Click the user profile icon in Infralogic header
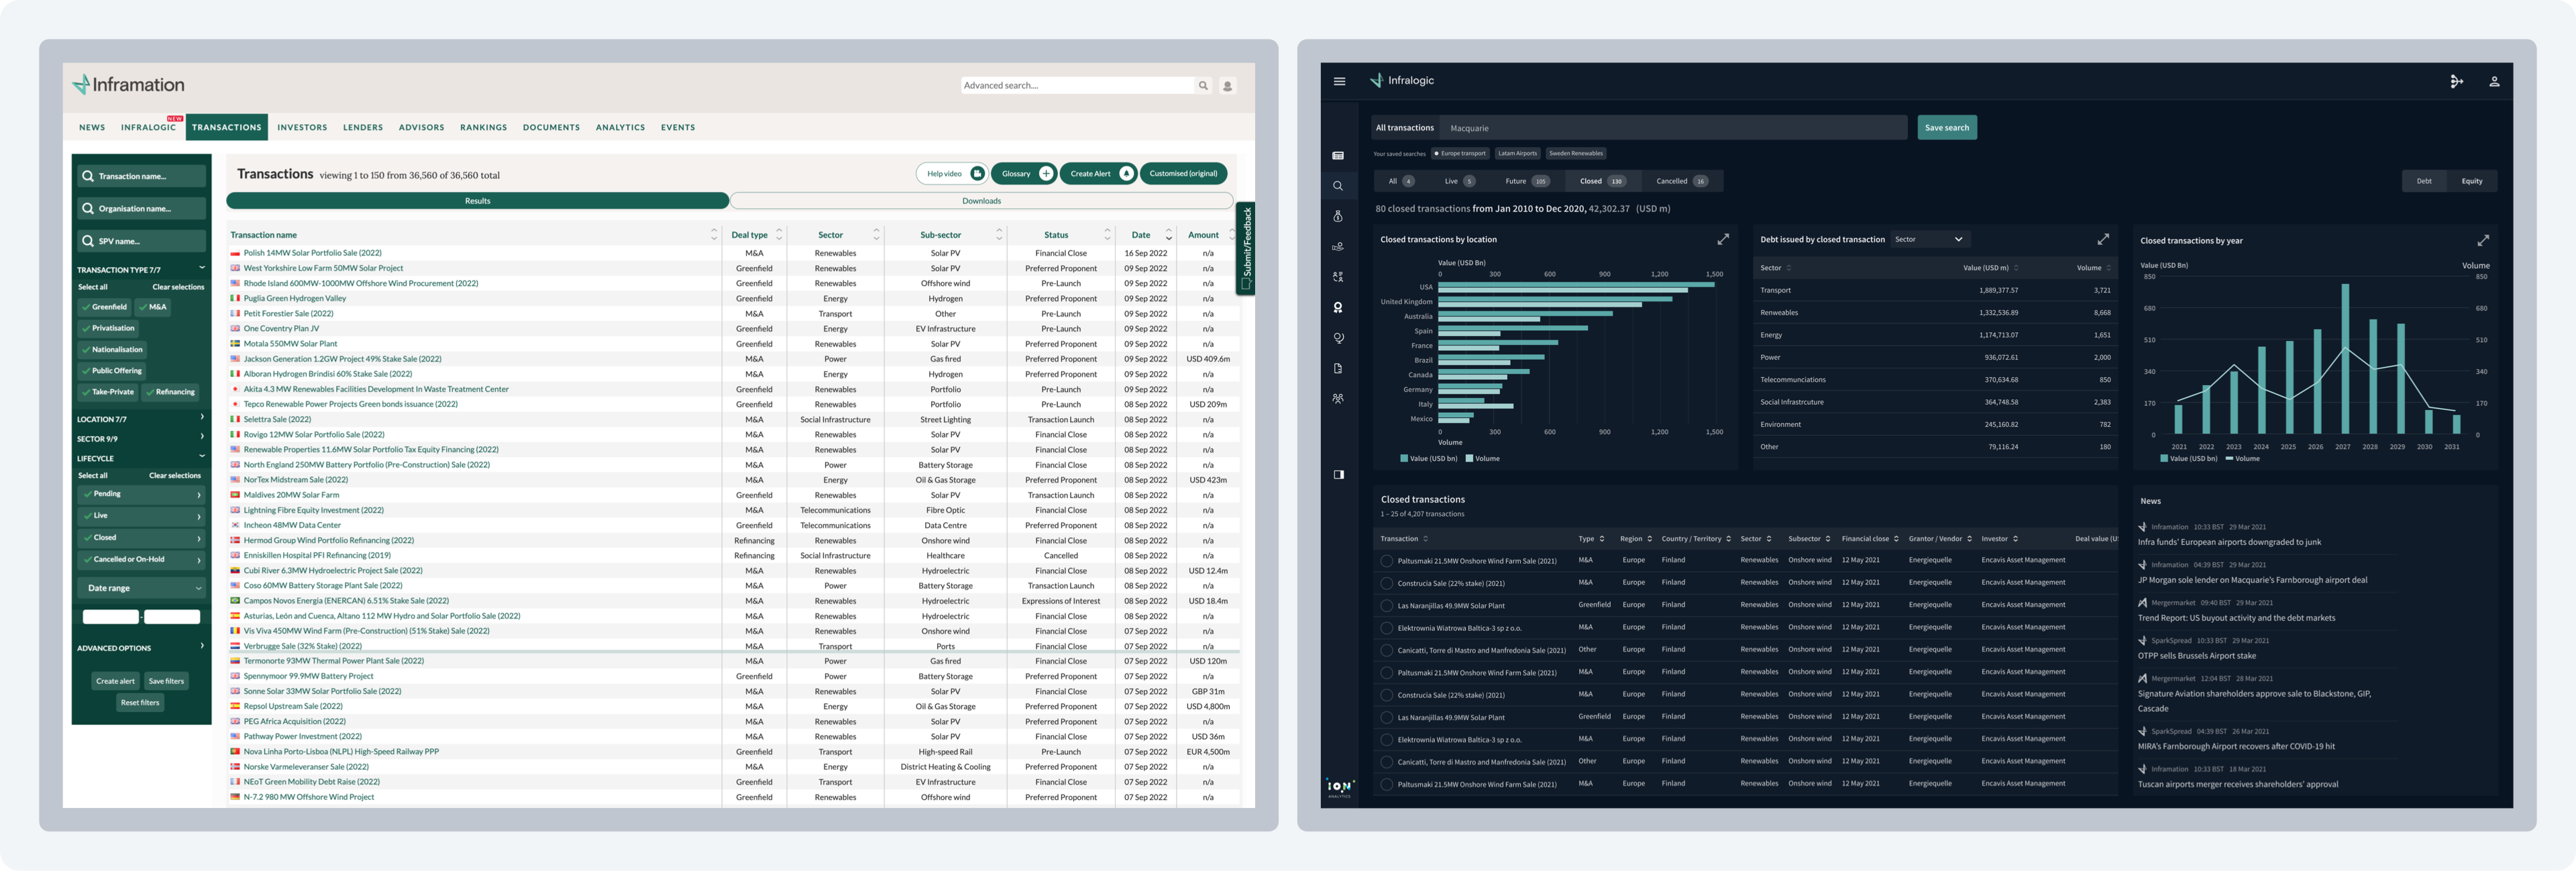Screen dimensions: 2576x871 point(2494,81)
